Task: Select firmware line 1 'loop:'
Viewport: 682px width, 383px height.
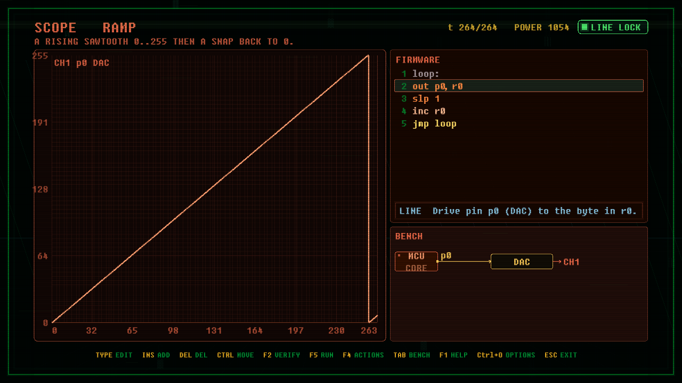Action: point(518,74)
